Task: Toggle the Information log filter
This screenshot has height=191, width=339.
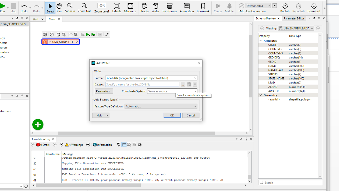Action: click(103, 145)
